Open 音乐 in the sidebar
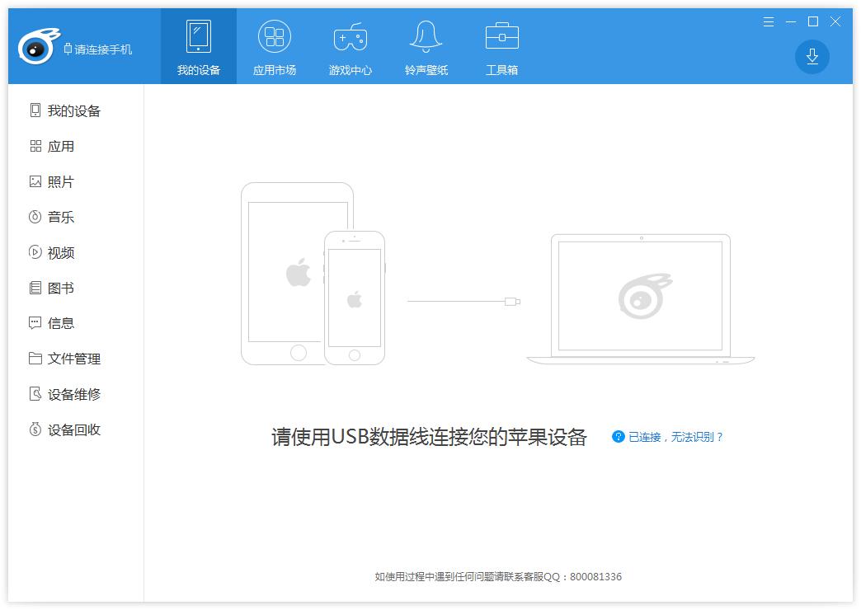The width and height of the screenshot is (861, 610). pos(61,217)
